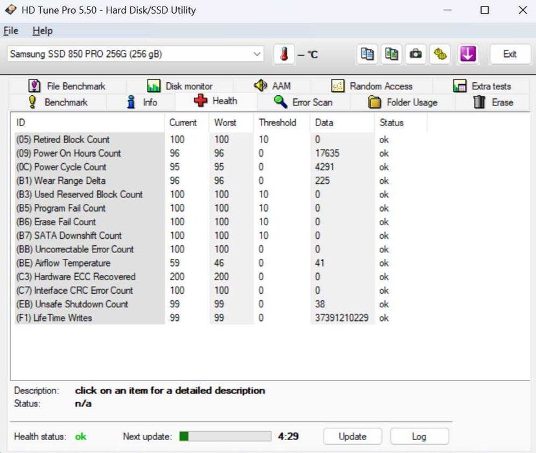Open the Log button
The width and height of the screenshot is (536, 453).
(419, 436)
